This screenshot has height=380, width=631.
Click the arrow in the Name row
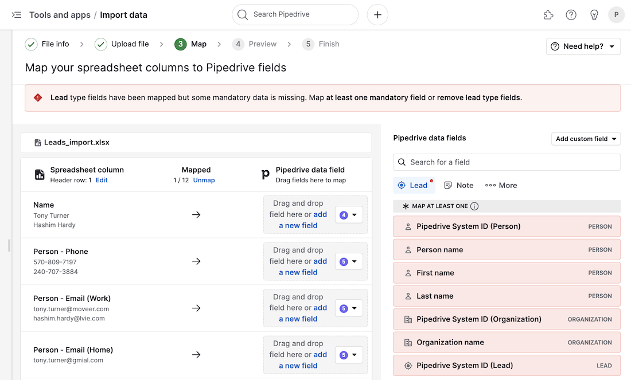click(x=196, y=215)
